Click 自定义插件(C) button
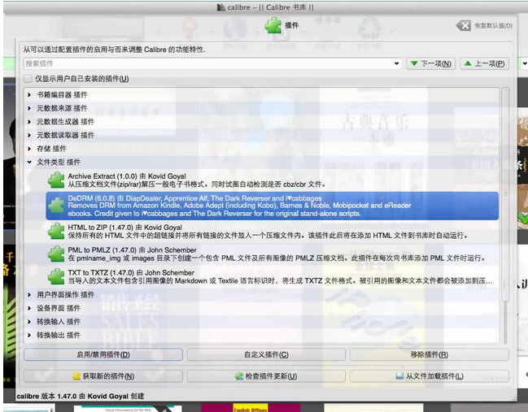The image size is (528, 412). click(266, 354)
